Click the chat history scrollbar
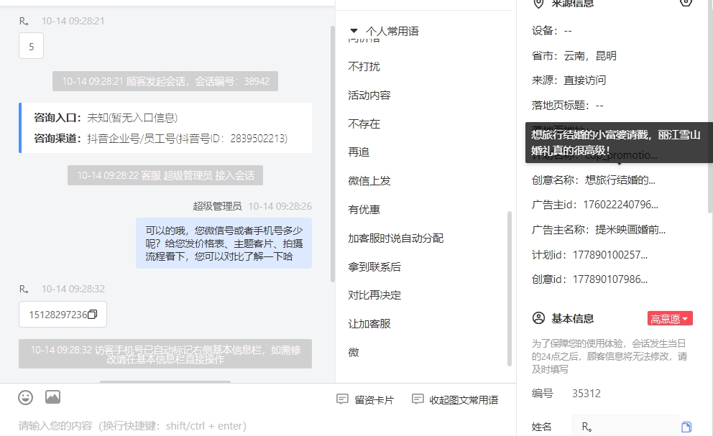The height and width of the screenshot is (436, 713). click(332, 154)
